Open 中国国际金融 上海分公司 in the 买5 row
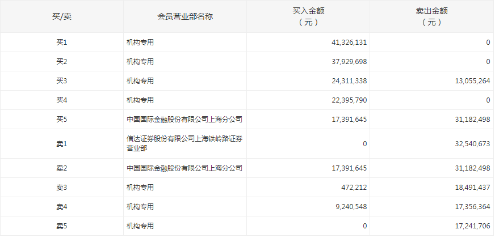The image size is (495, 238). [x=184, y=120]
